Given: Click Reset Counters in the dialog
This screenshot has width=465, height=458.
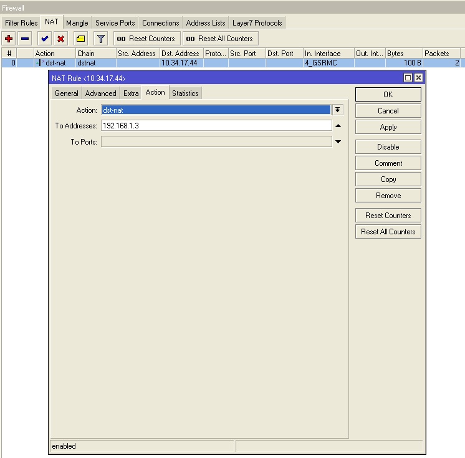Looking at the screenshot, I should (388, 216).
